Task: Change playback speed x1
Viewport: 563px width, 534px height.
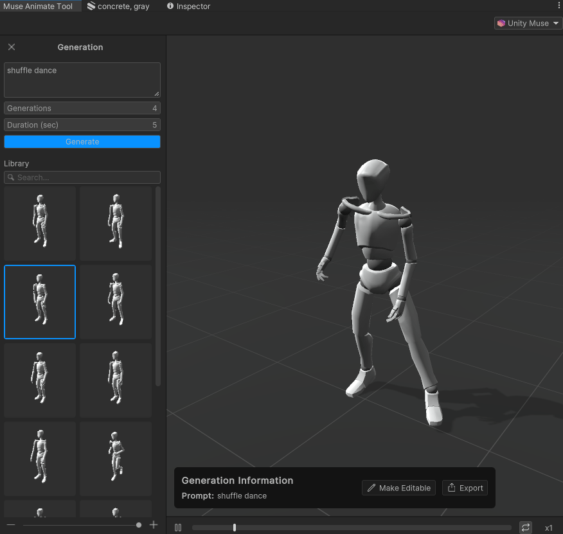Action: 548,528
